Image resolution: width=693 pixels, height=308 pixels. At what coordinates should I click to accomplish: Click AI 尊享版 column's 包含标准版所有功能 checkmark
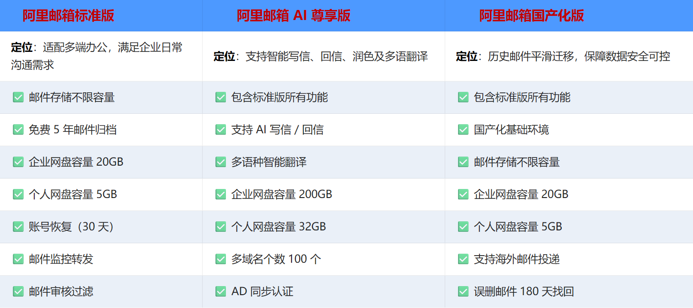click(221, 97)
